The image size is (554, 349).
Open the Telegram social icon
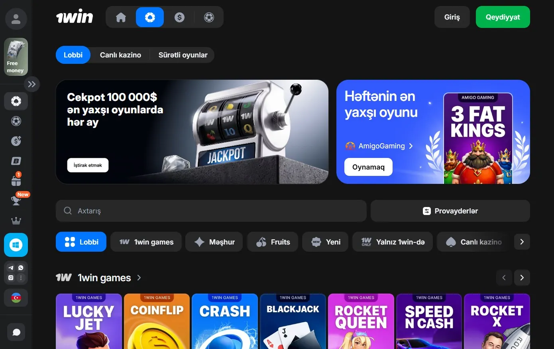coord(11,268)
